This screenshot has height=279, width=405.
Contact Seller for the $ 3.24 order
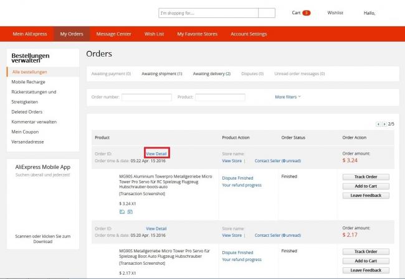coord(278,161)
